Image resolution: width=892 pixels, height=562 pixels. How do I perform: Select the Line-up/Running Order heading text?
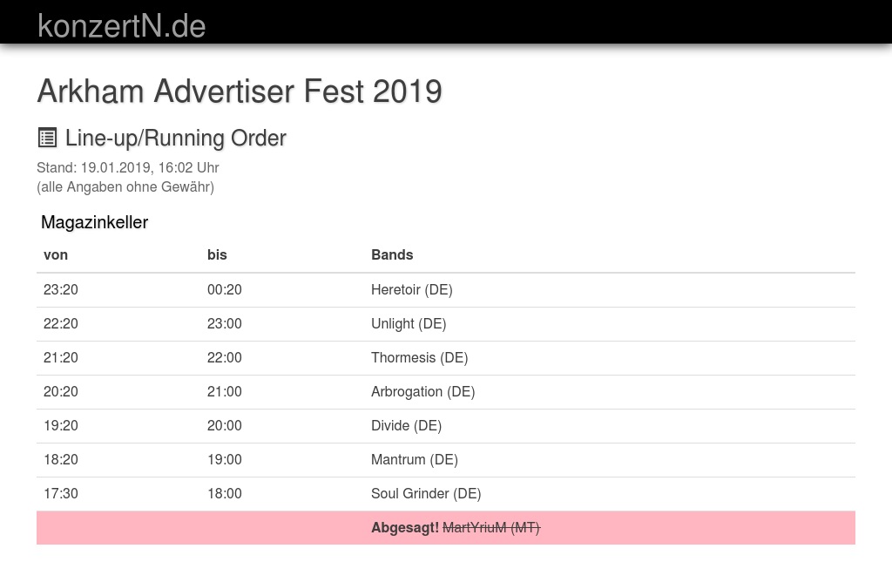tap(176, 138)
